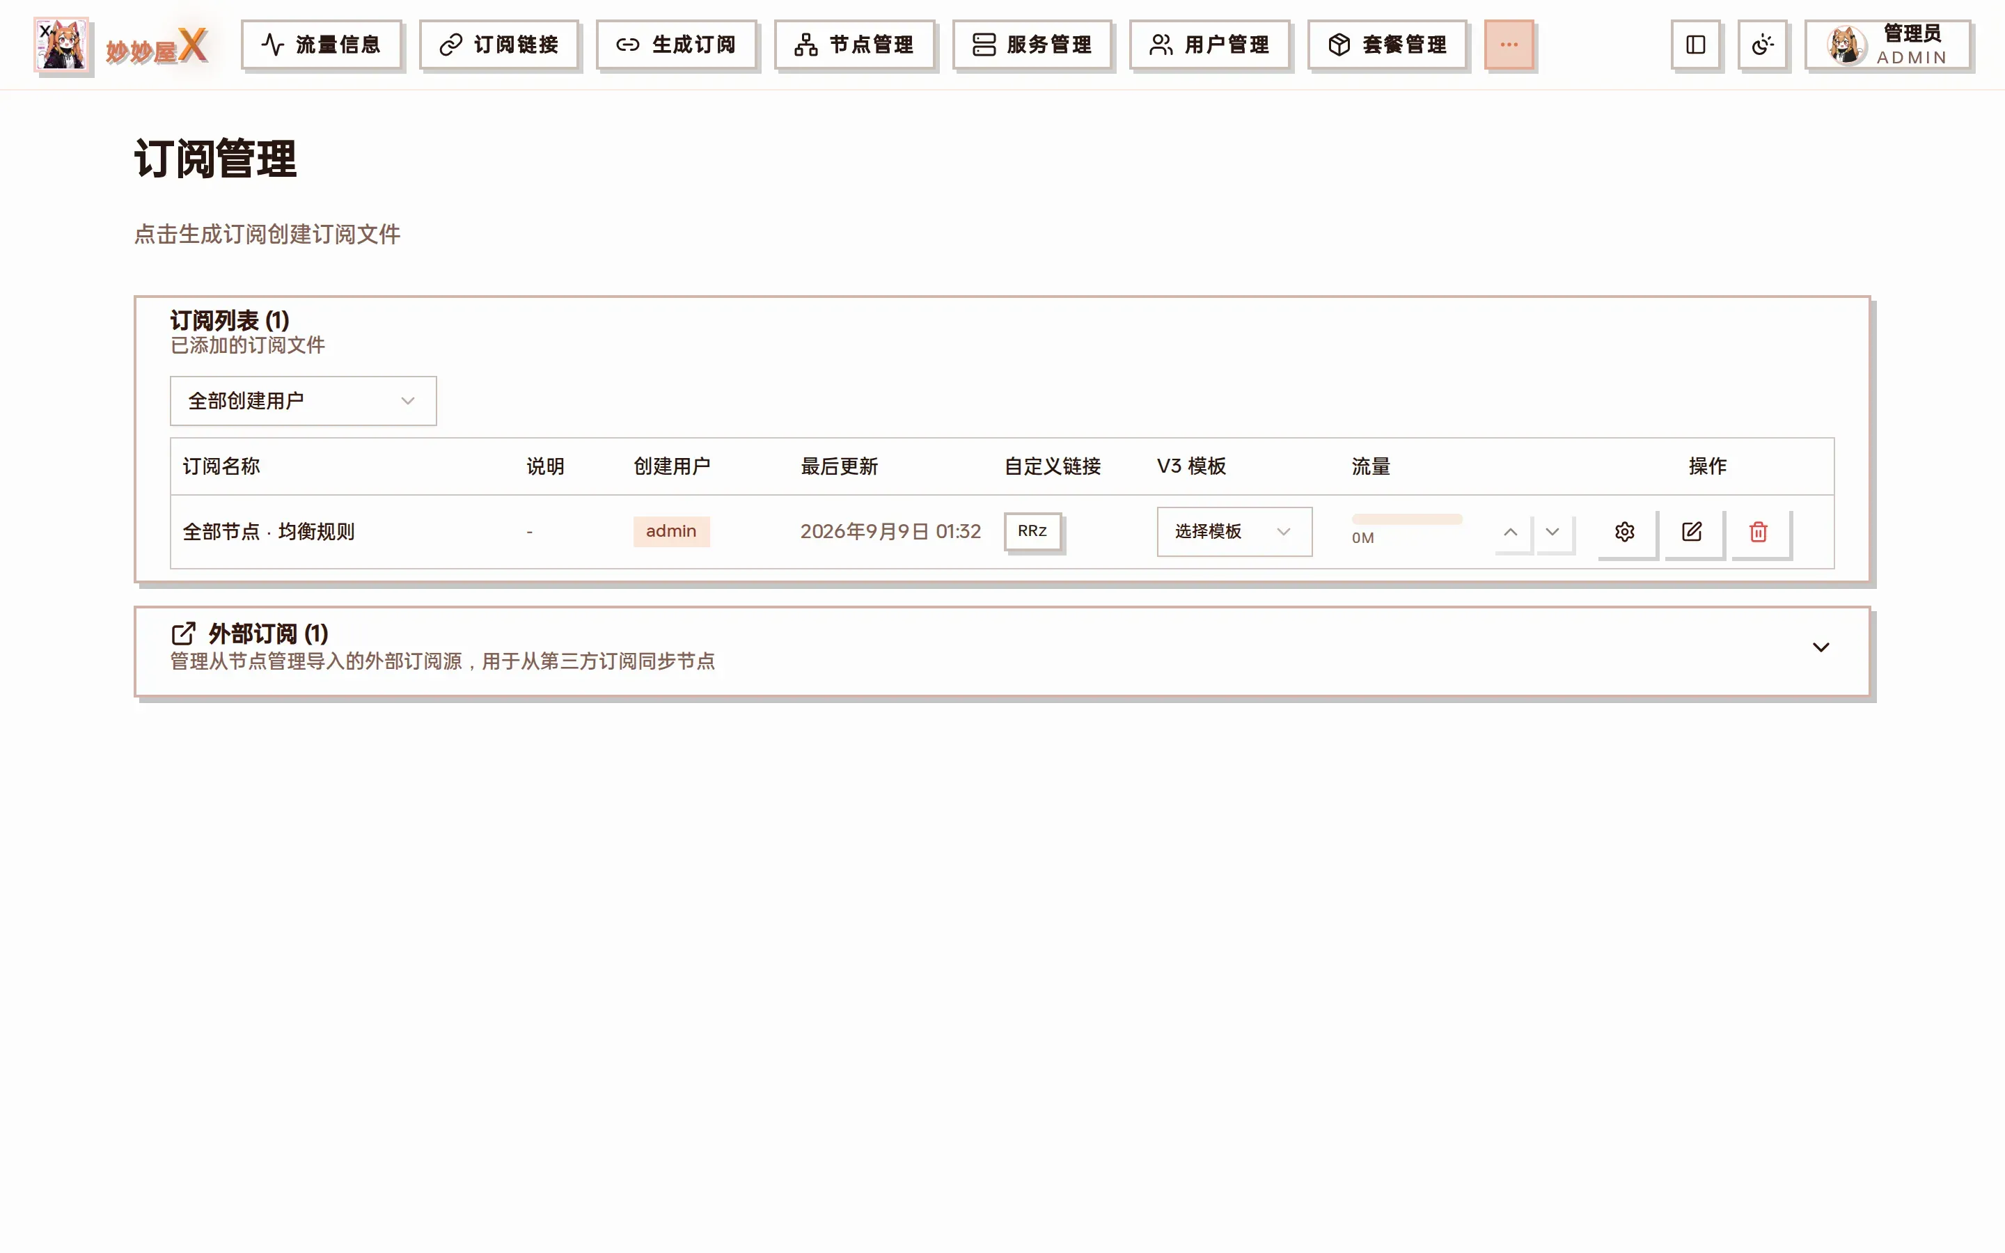Click the 流量 column header
The width and height of the screenshot is (2005, 1253).
point(1371,466)
